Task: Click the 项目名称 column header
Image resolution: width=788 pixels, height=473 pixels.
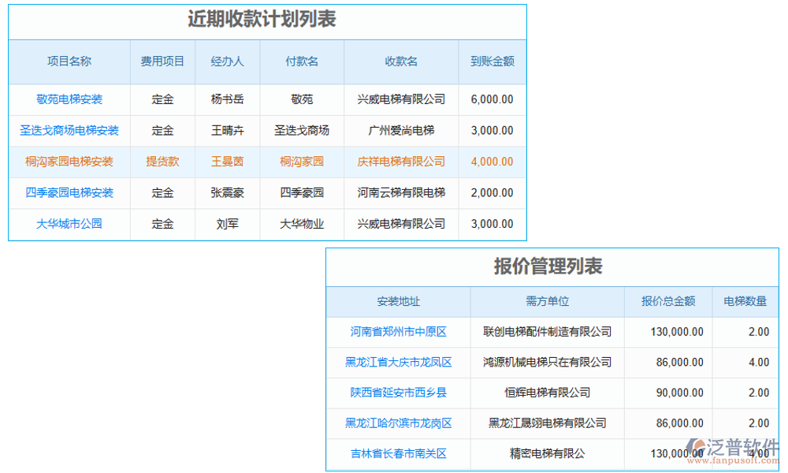Action: coord(69,62)
